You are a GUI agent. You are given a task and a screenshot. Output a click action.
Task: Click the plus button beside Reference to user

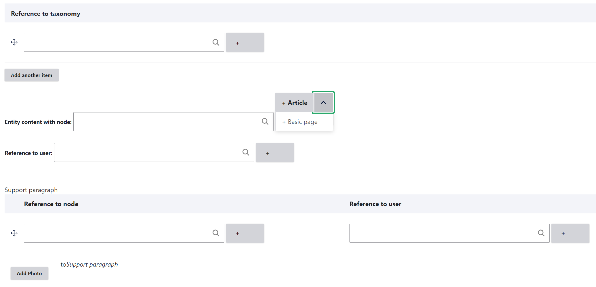274,152
